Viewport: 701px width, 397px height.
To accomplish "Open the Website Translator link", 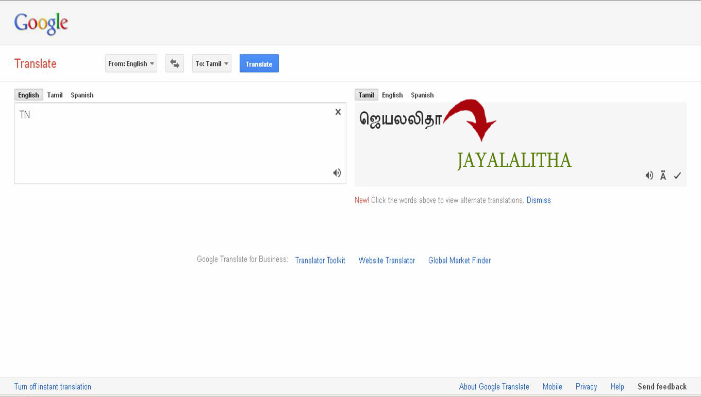I will pyautogui.click(x=387, y=261).
